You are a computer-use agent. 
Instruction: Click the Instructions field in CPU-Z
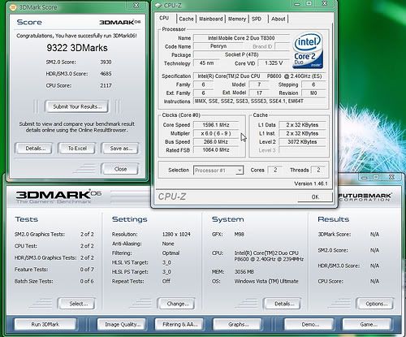(260, 102)
